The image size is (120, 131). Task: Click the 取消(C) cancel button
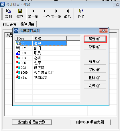(x=95, y=47)
